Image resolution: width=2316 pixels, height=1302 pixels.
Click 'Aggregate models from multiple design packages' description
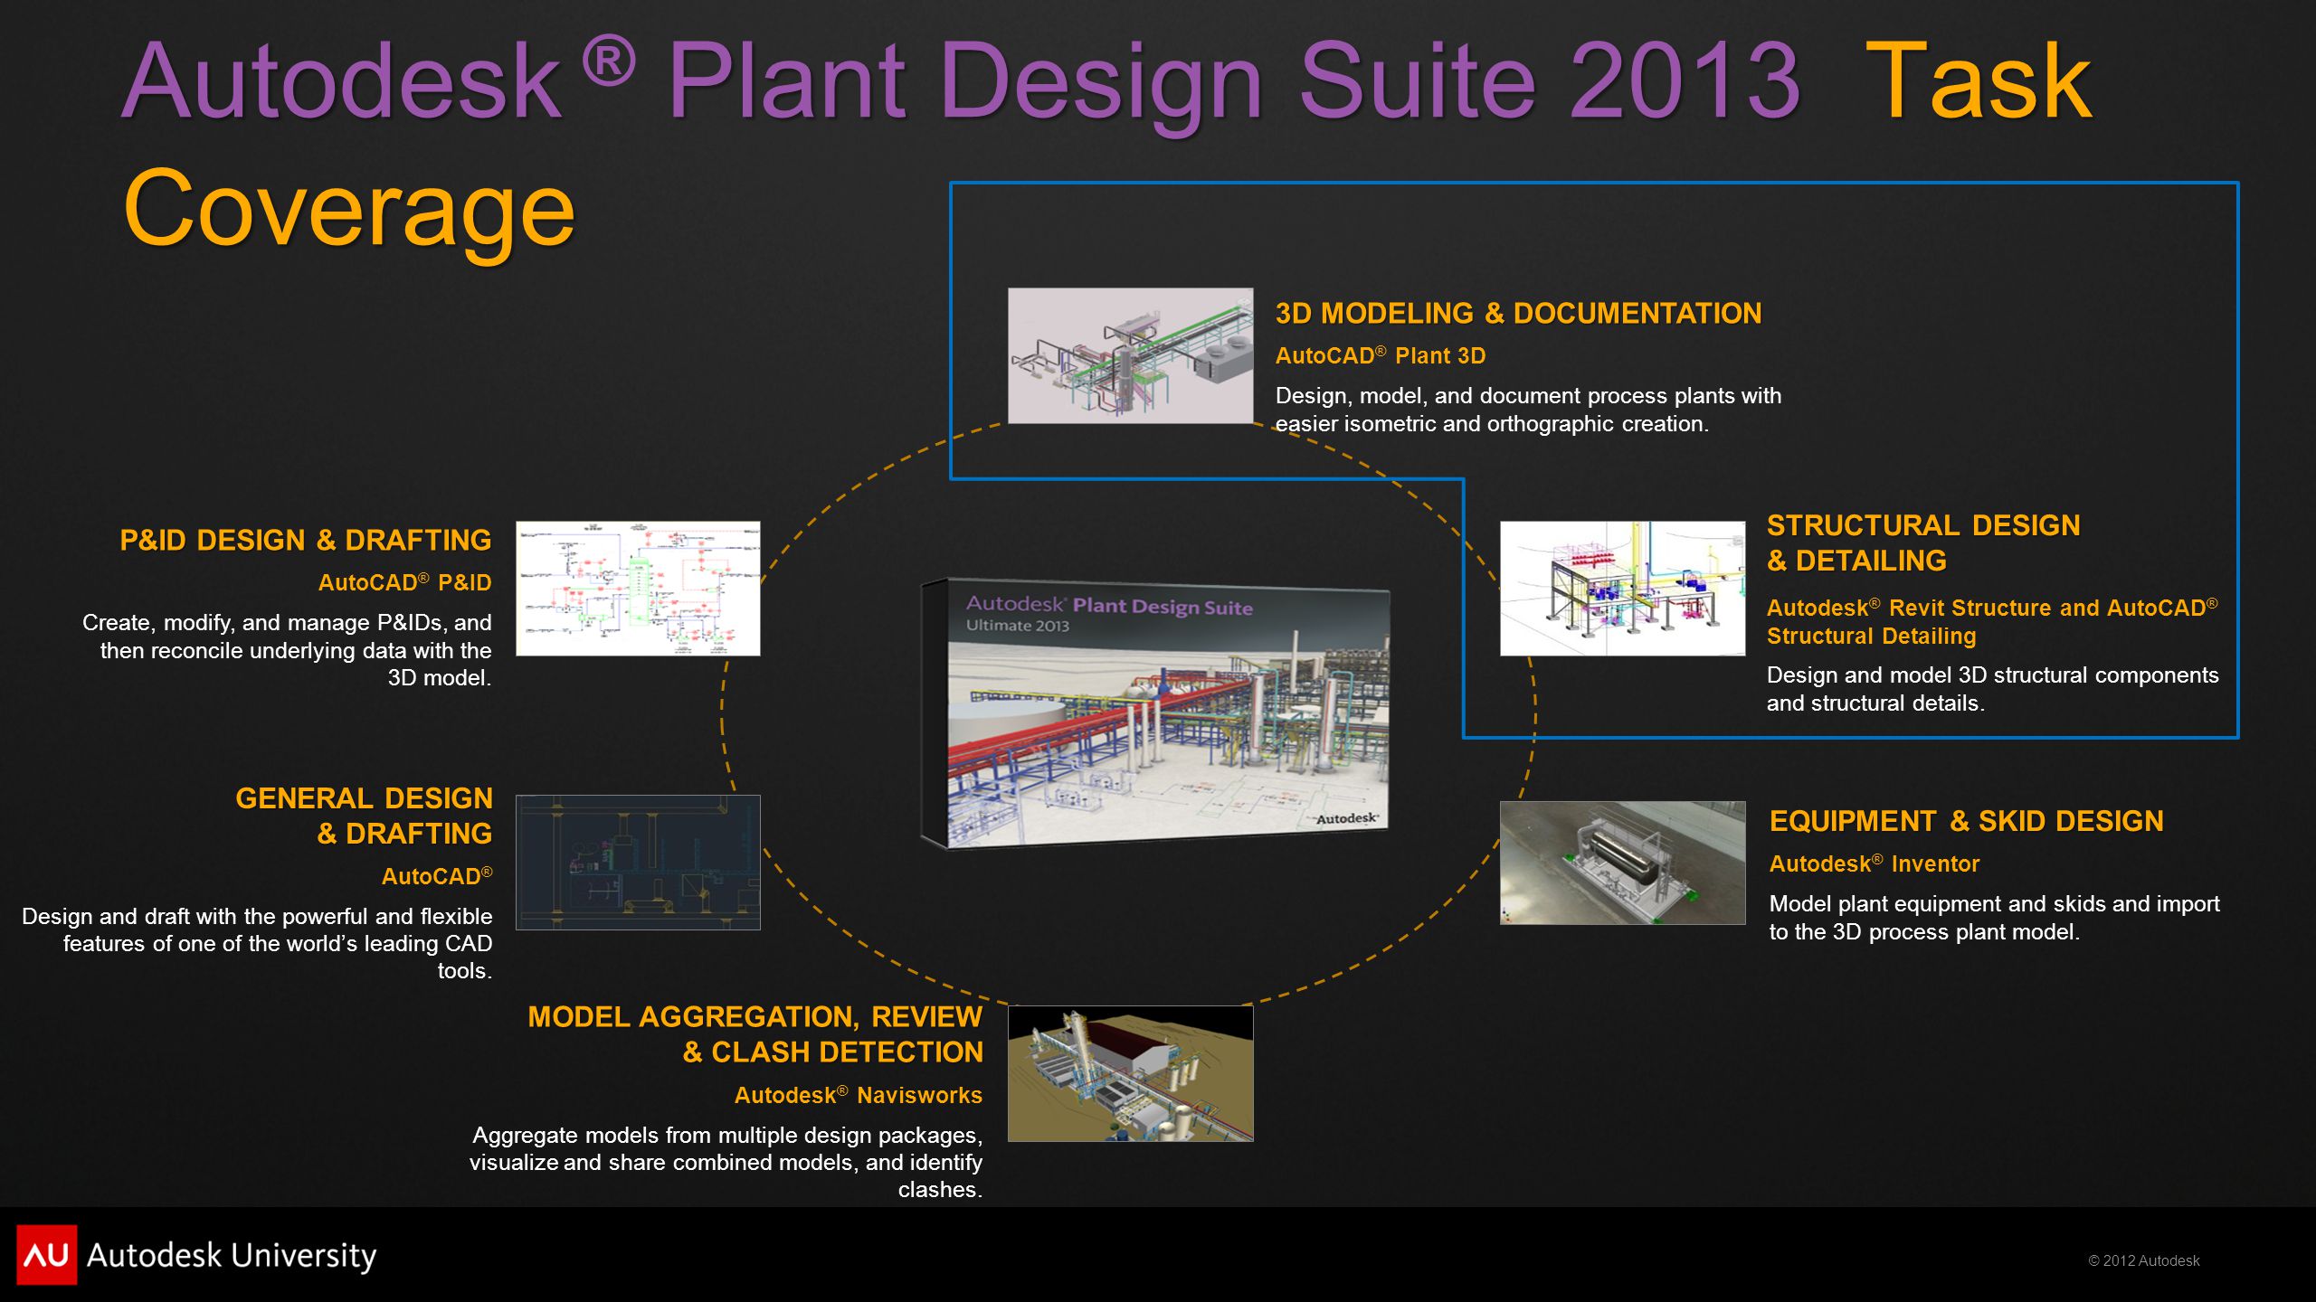(x=726, y=1162)
